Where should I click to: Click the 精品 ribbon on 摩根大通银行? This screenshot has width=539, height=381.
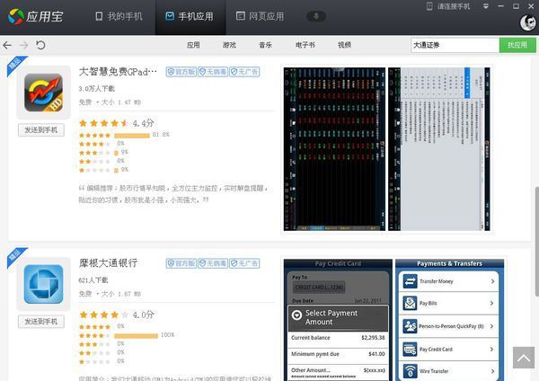[x=15, y=256]
